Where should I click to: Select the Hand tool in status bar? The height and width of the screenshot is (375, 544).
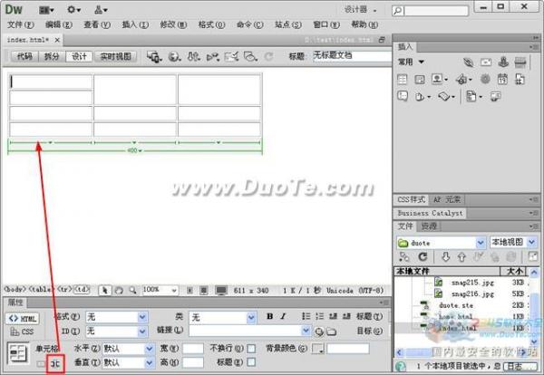coord(119,290)
